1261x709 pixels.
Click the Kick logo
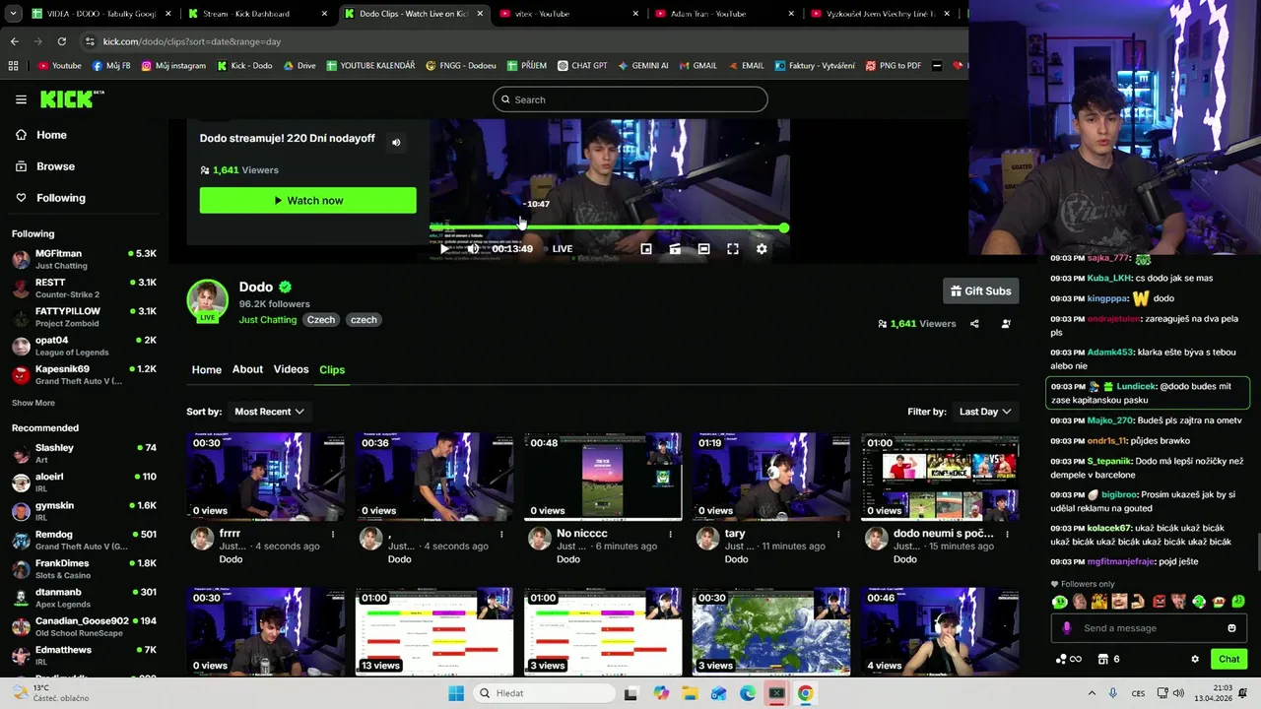(x=71, y=98)
